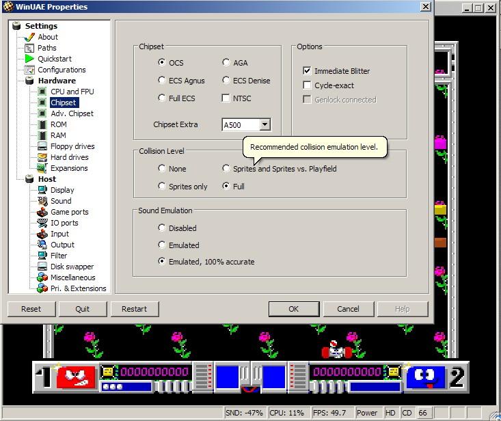Select the AGA chipset option
Viewport: 501px width, 421px height.
pyautogui.click(x=226, y=62)
